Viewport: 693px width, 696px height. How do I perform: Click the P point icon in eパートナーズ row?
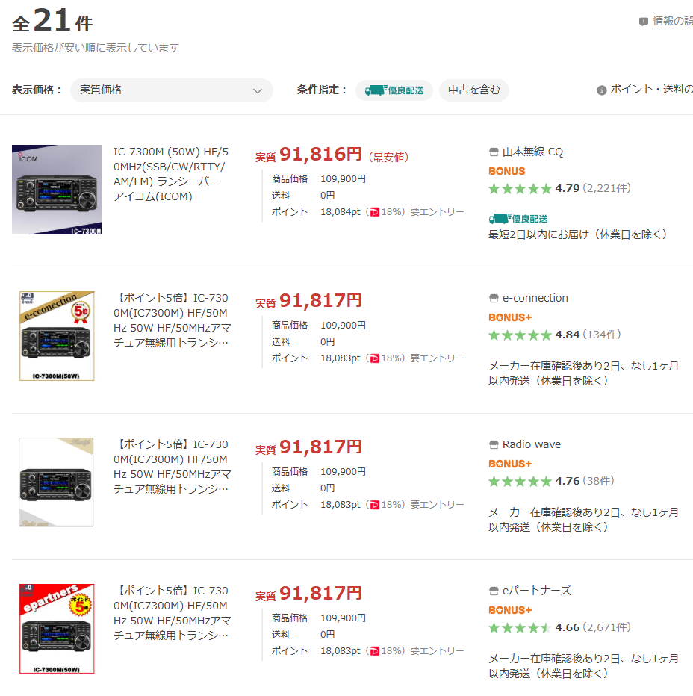(x=375, y=652)
